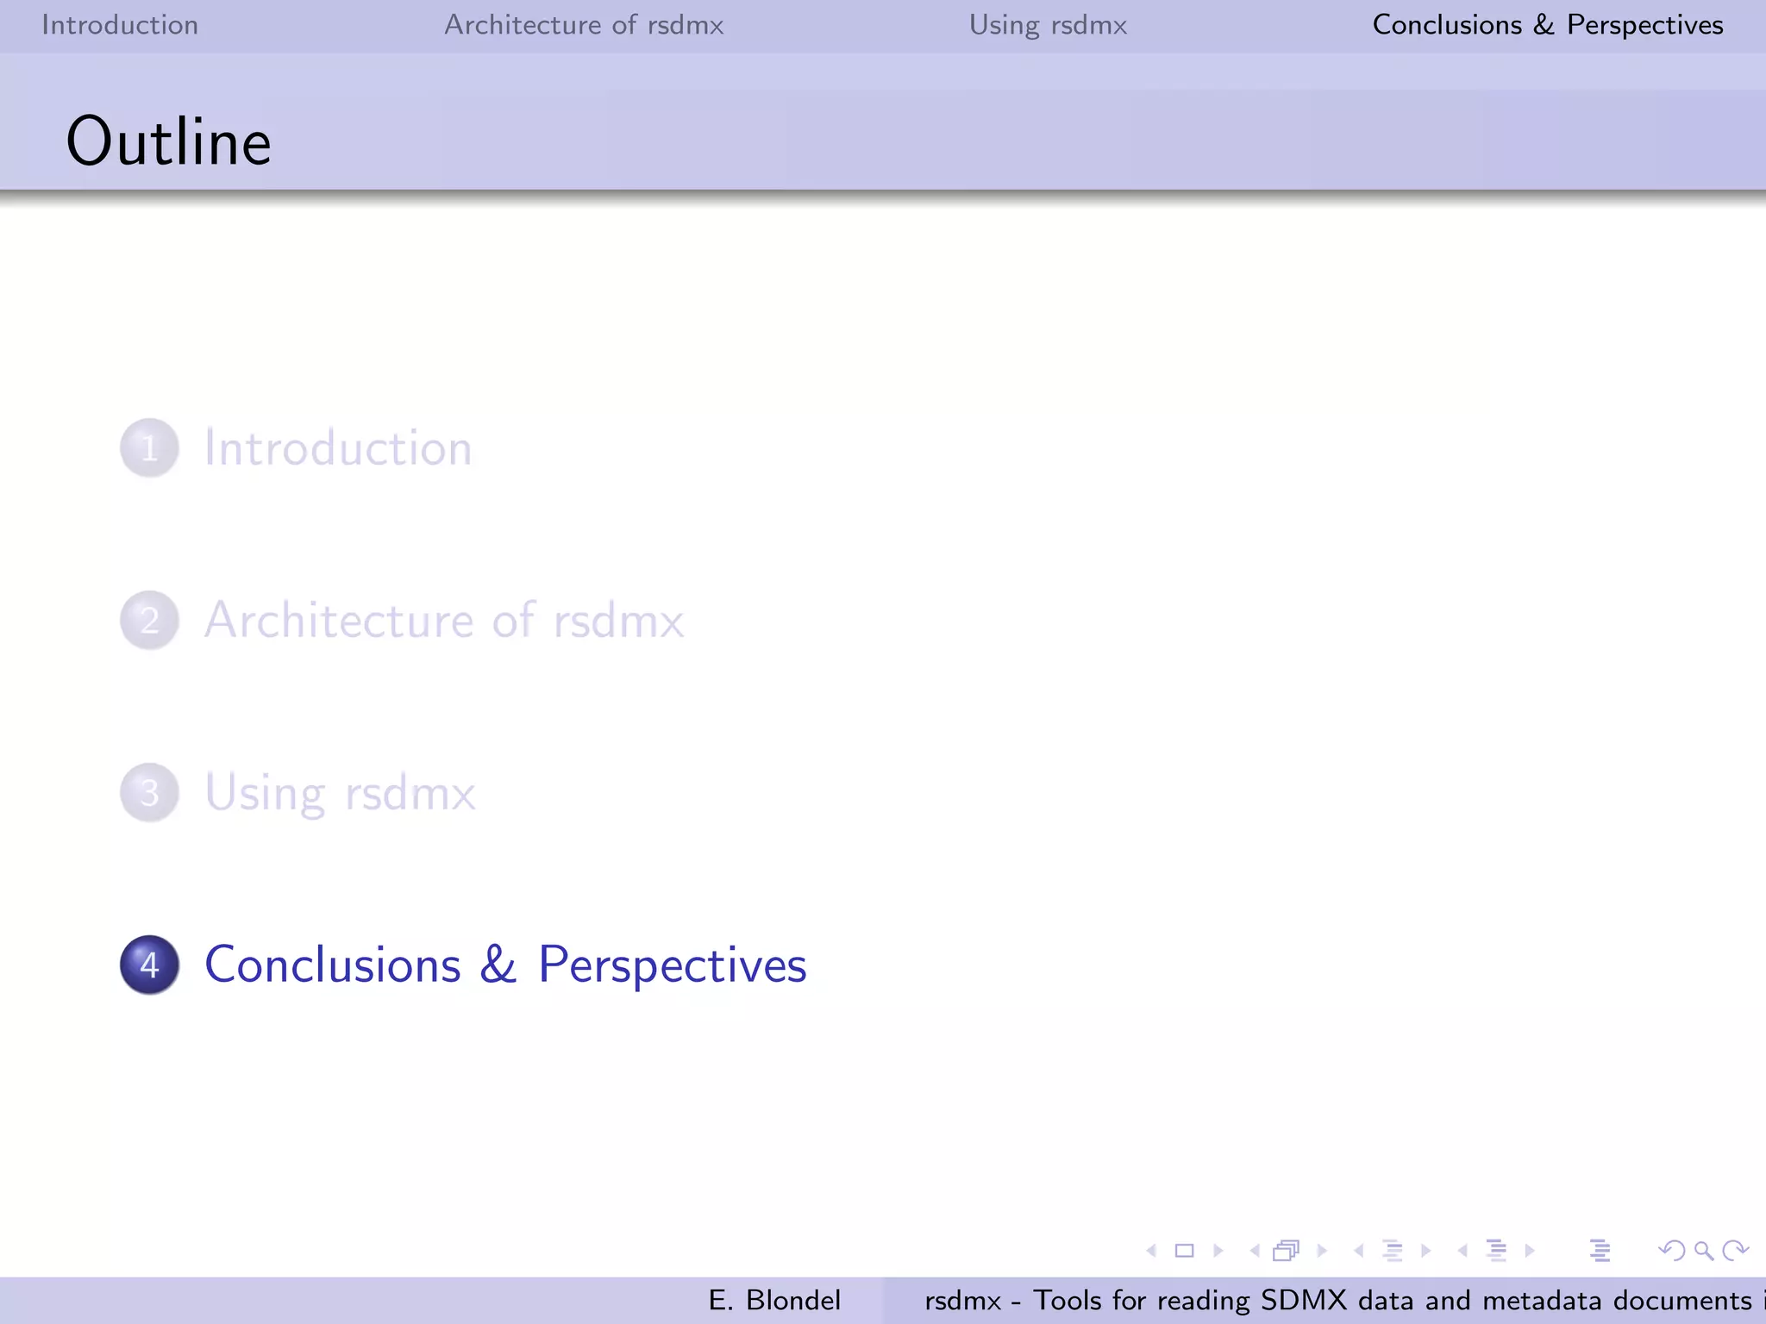
Task: Click the stacked frames navigation icon
Action: [1287, 1251]
